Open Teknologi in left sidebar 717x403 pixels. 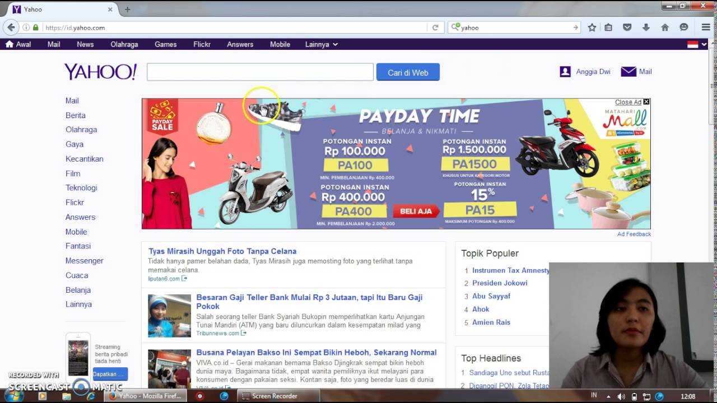(x=81, y=188)
